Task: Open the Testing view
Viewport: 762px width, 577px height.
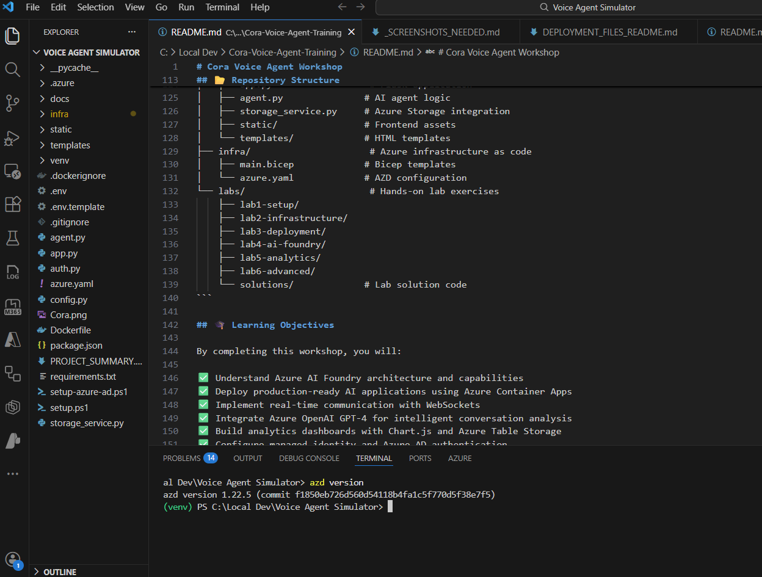Action: coord(13,238)
